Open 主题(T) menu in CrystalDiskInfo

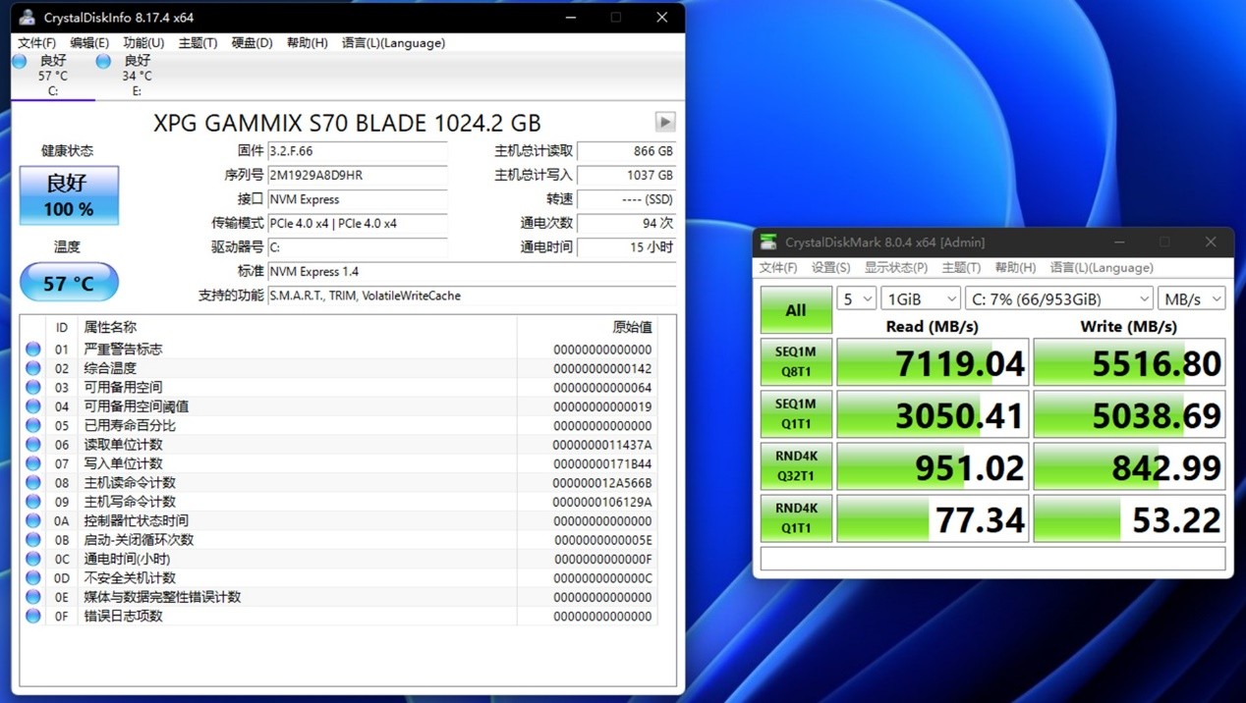[x=198, y=43]
